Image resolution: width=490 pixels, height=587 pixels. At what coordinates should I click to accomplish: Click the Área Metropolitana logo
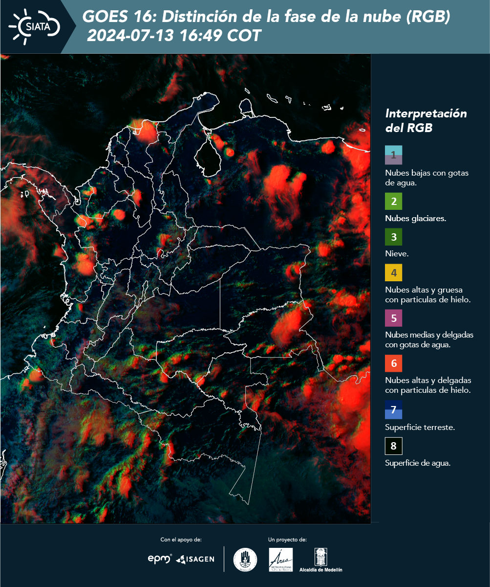[x=281, y=559]
